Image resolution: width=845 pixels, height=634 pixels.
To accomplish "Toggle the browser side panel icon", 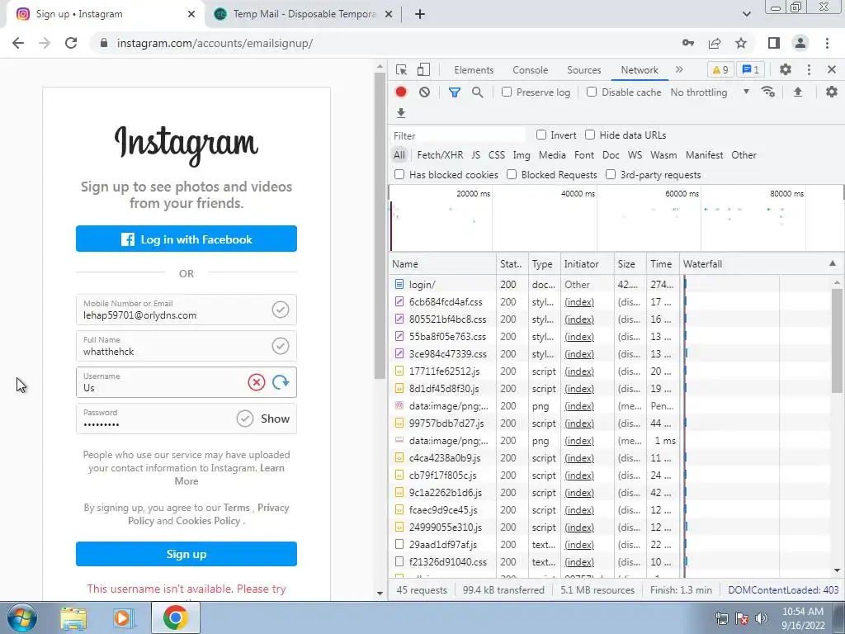I will pyautogui.click(x=774, y=43).
